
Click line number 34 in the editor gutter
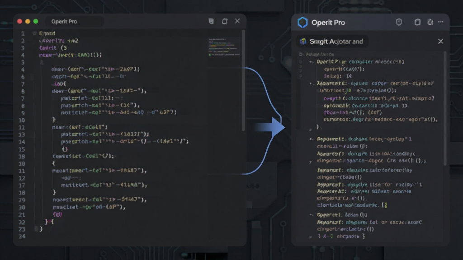(x=22, y=236)
